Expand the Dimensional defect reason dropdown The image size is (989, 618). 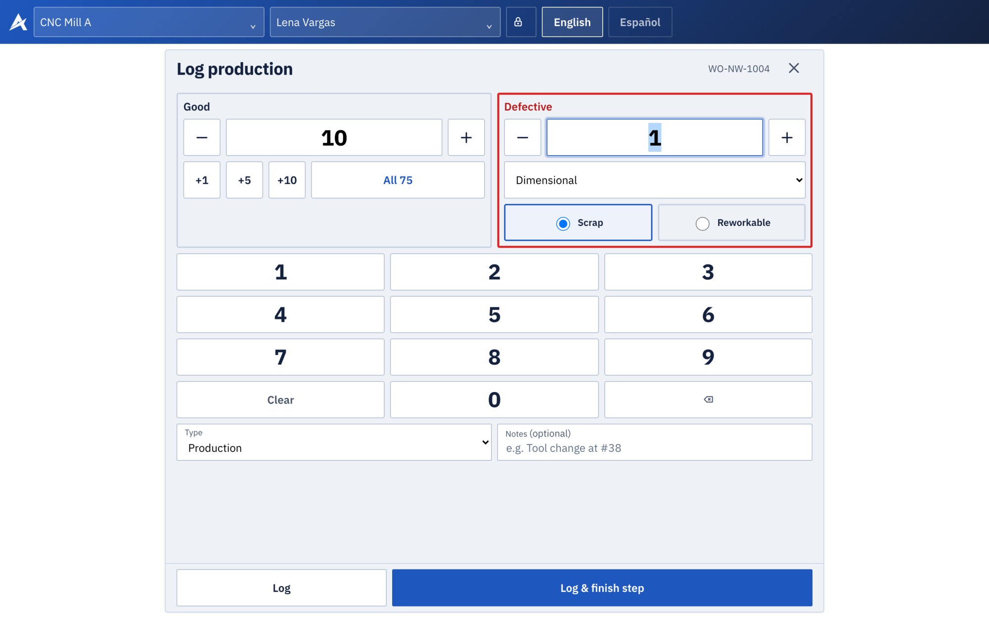click(655, 180)
